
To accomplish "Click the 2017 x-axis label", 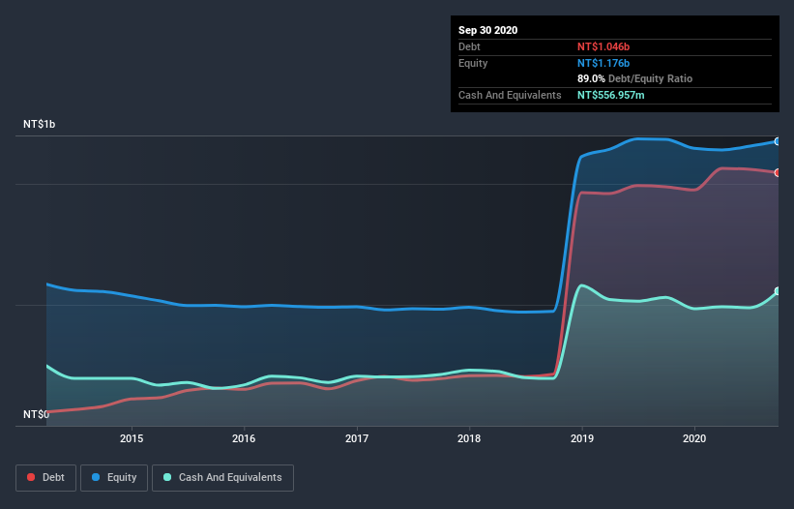I will [x=357, y=438].
